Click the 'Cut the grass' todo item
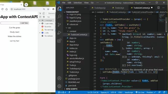This screenshot has height=94, width=168. pos(15,28)
